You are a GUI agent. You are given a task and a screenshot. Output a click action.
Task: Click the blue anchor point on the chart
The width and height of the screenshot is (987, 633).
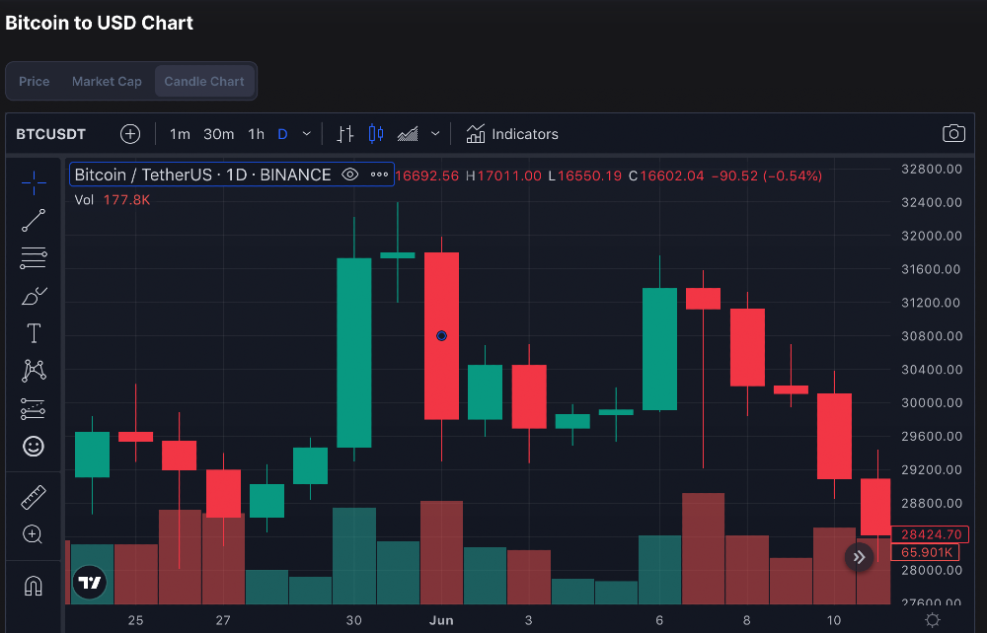(x=441, y=335)
